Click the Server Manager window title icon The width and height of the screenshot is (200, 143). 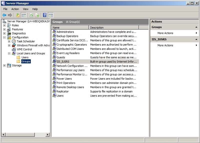3,3
